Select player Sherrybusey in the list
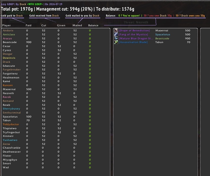 click(11, 109)
